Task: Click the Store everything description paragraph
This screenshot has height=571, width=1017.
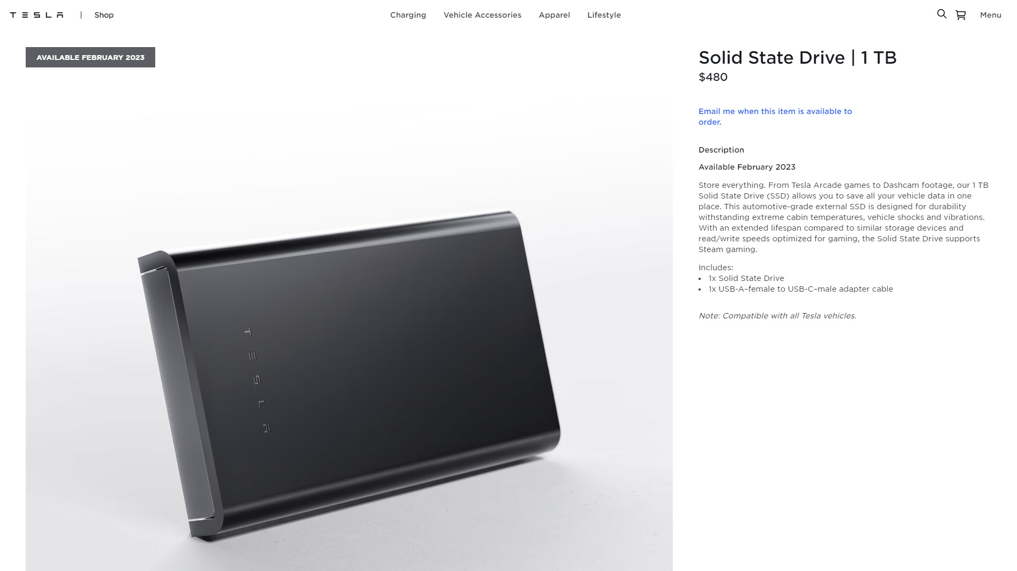Action: [x=844, y=217]
